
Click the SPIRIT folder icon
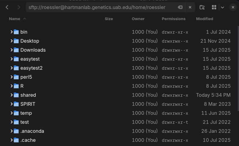point(16,104)
